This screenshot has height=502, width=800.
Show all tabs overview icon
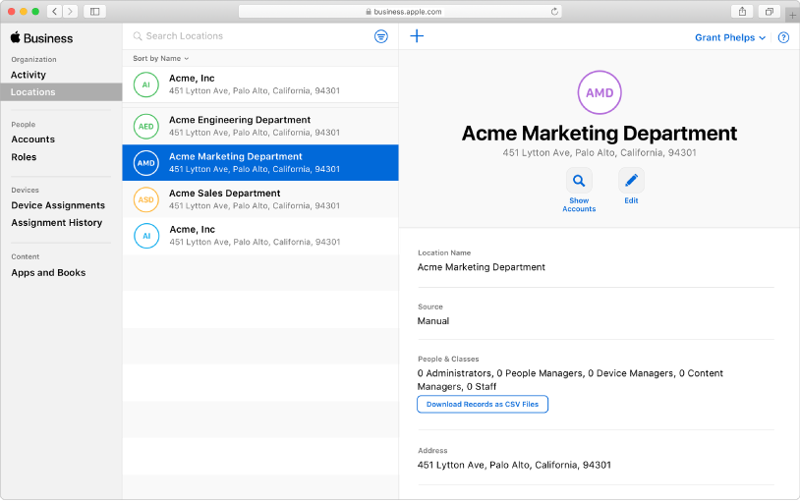coord(769,11)
